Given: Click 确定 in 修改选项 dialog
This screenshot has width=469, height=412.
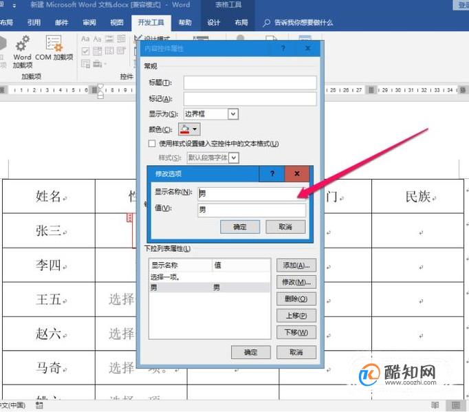Looking at the screenshot, I should [x=240, y=227].
